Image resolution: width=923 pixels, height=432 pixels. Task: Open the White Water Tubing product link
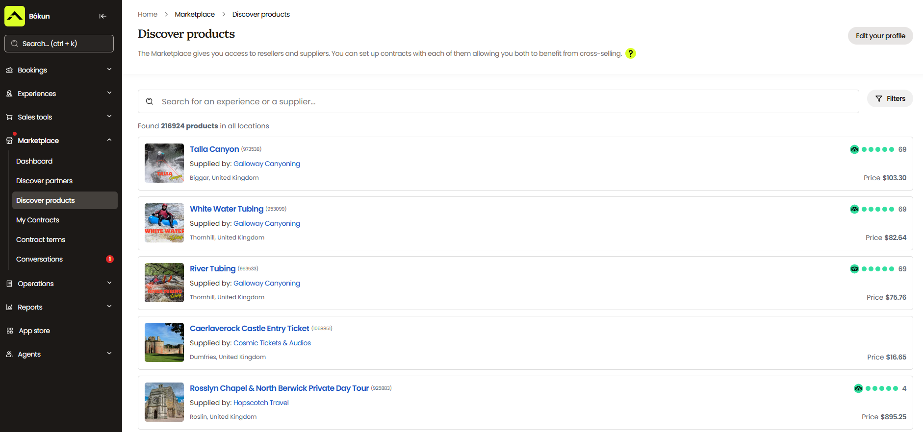click(x=227, y=209)
